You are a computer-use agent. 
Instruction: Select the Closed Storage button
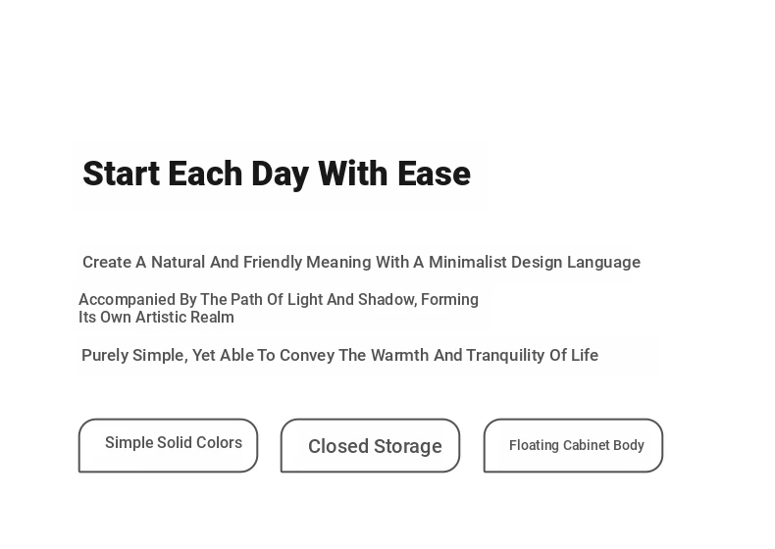tap(370, 445)
